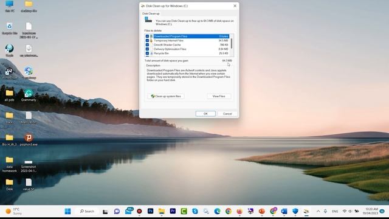389x219 pixels.
Task: Open weather widget showing Sunny
Action: coord(13,211)
